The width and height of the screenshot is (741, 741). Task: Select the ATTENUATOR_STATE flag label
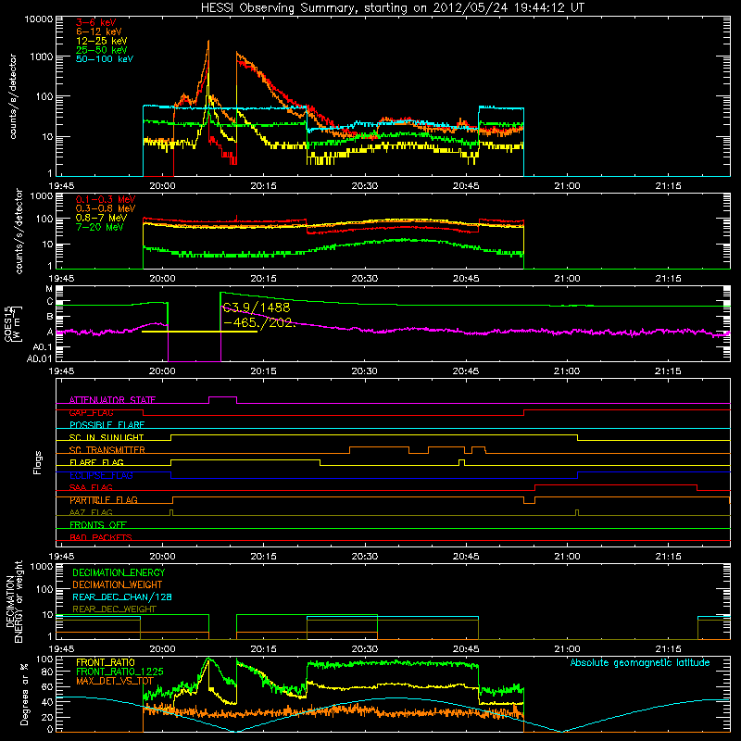coord(112,400)
